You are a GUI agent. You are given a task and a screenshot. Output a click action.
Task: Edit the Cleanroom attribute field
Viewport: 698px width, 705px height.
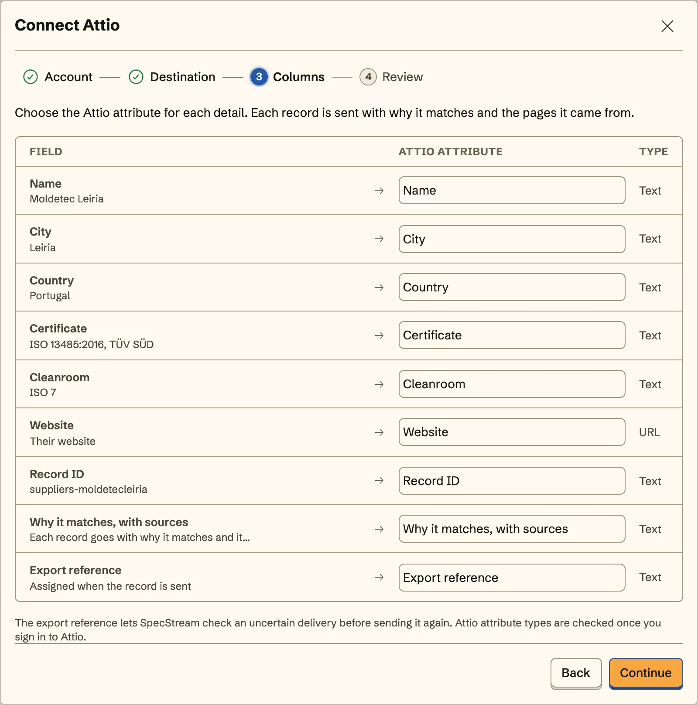[x=512, y=384]
